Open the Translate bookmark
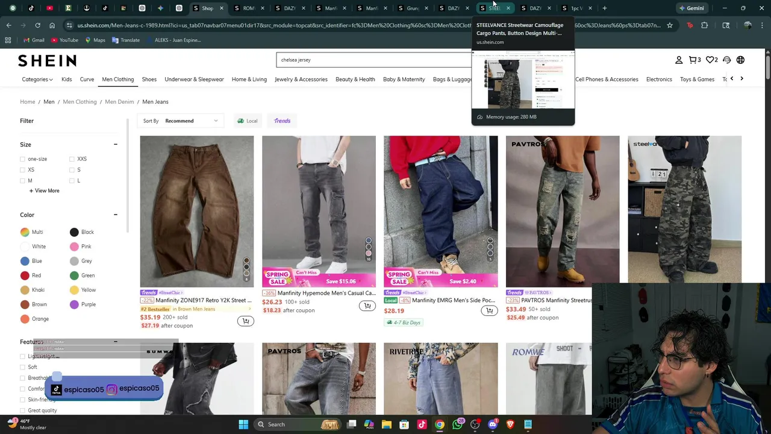The image size is (771, 434). click(x=125, y=40)
